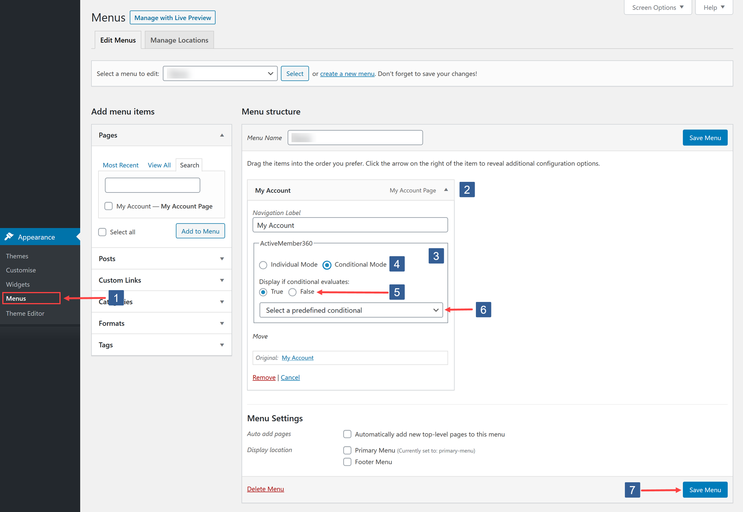
Task: Expand the Custom Links section
Action: [x=222, y=280]
